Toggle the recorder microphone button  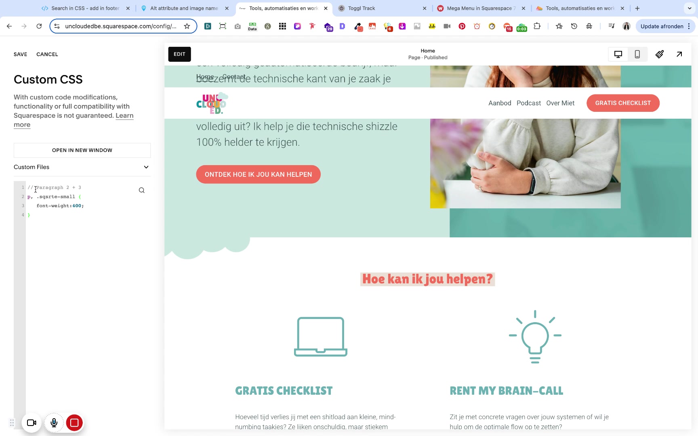pyautogui.click(x=54, y=423)
